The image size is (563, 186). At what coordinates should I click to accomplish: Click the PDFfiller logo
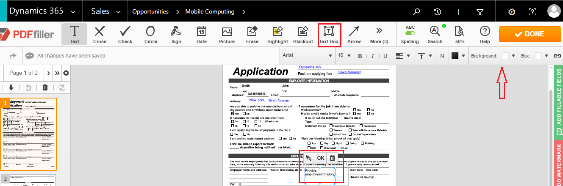click(28, 34)
